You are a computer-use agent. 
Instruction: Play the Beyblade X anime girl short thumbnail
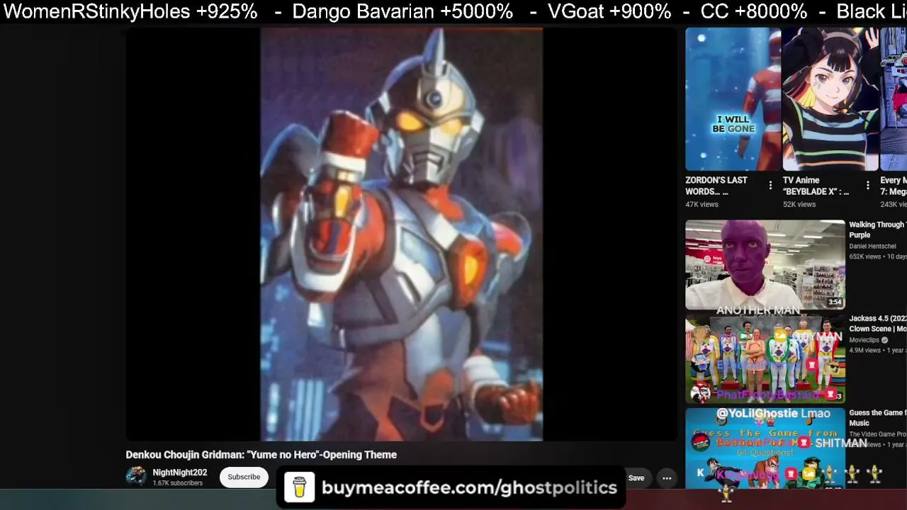tap(830, 99)
